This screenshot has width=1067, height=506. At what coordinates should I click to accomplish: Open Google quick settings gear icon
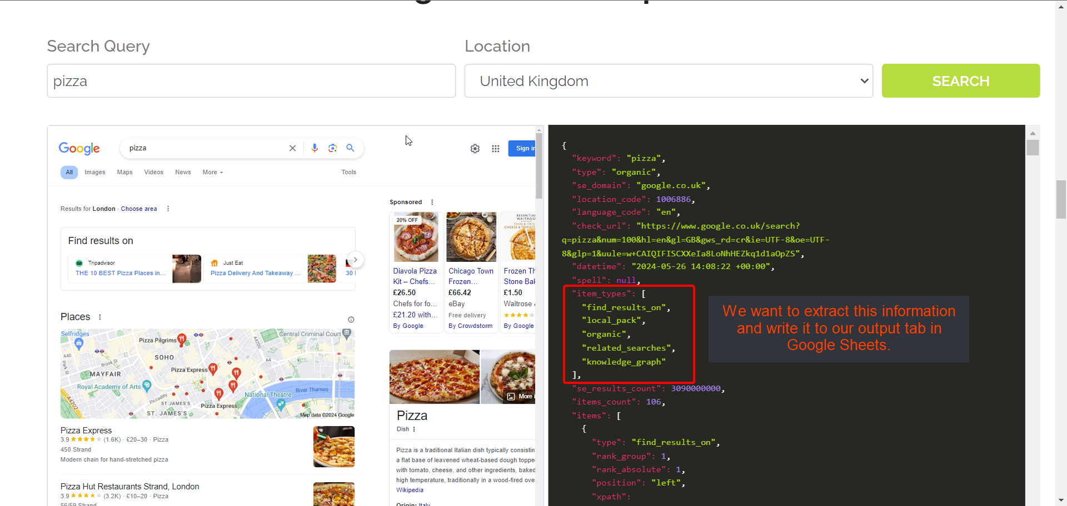[x=475, y=149]
